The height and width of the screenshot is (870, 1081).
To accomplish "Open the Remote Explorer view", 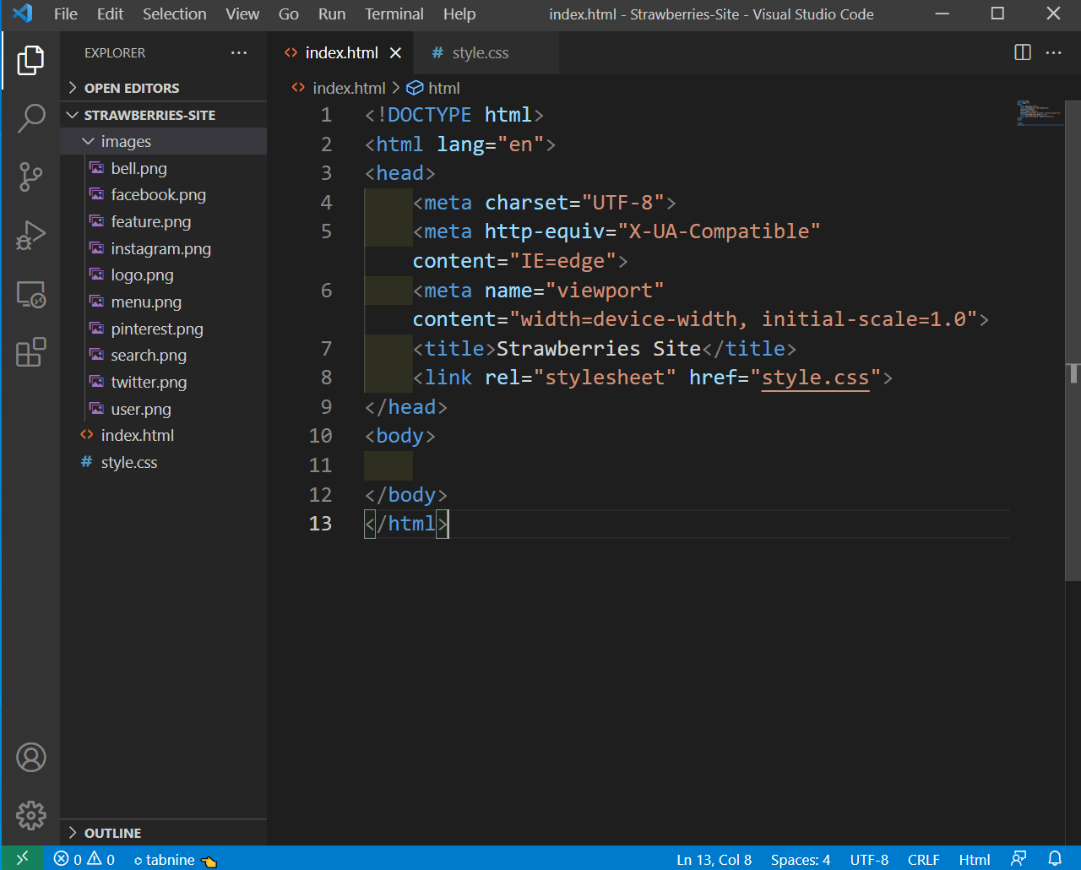I will [x=30, y=293].
